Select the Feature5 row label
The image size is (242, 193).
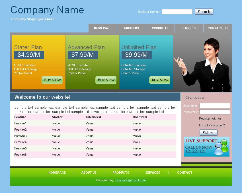(20, 148)
